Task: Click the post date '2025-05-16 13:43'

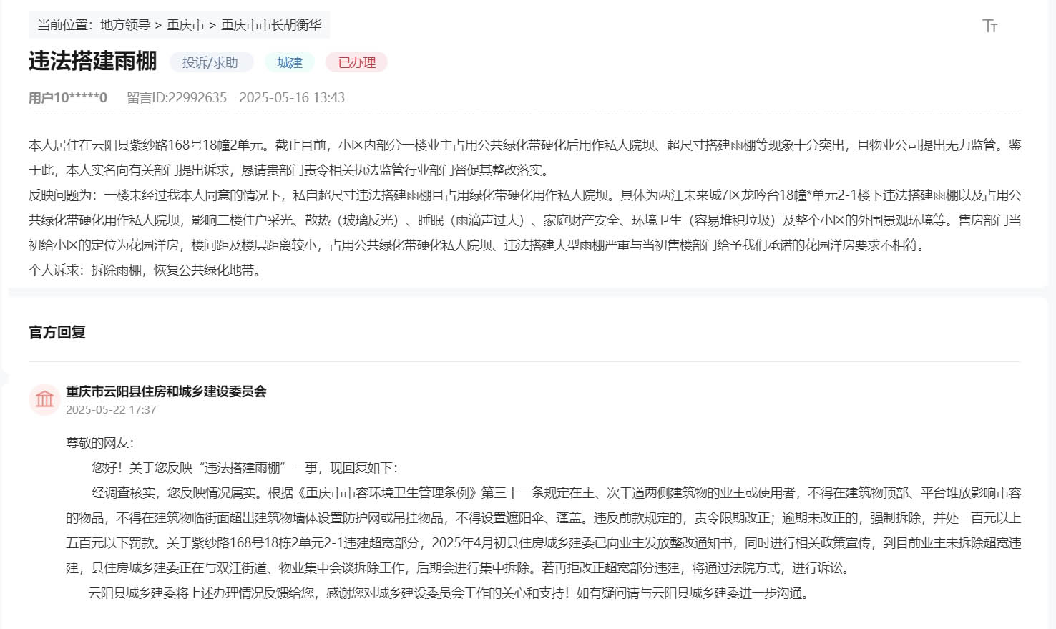Action: [x=294, y=97]
